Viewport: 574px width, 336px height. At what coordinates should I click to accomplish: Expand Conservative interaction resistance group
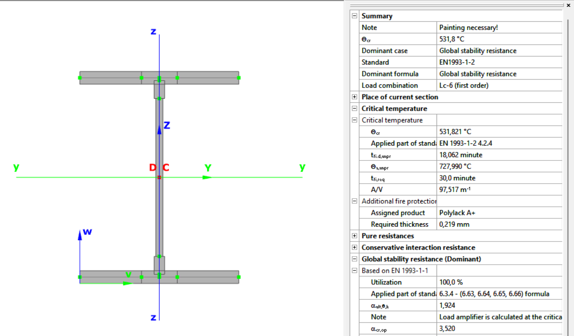(354, 247)
